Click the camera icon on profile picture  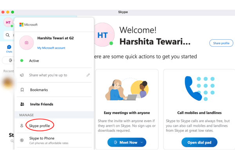pos(27,43)
